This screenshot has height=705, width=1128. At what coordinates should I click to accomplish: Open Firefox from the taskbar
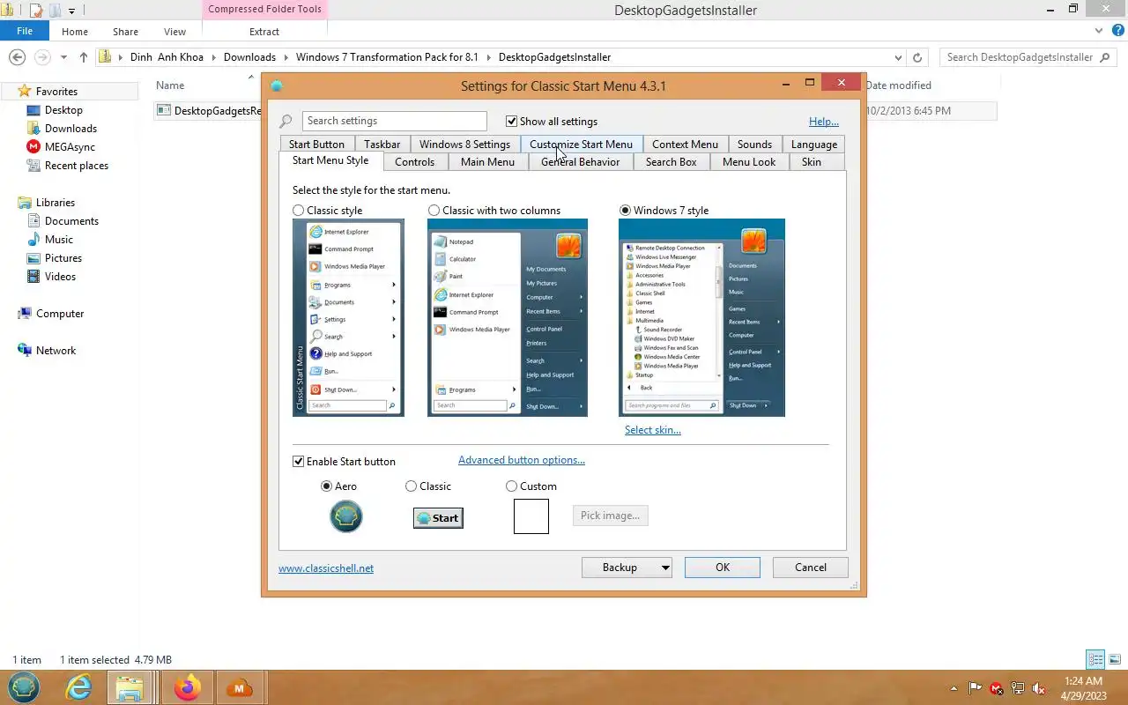click(187, 687)
